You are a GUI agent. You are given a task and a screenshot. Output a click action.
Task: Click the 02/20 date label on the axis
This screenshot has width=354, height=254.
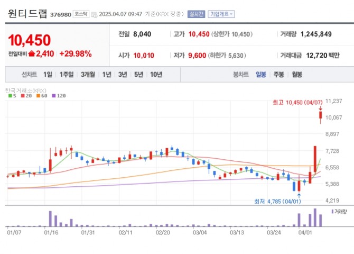click(163, 232)
